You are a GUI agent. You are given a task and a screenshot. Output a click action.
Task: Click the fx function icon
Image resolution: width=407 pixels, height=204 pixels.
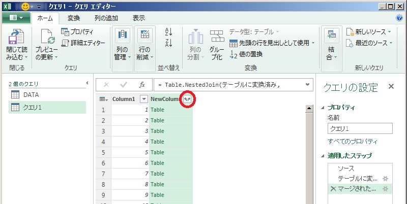click(142, 85)
